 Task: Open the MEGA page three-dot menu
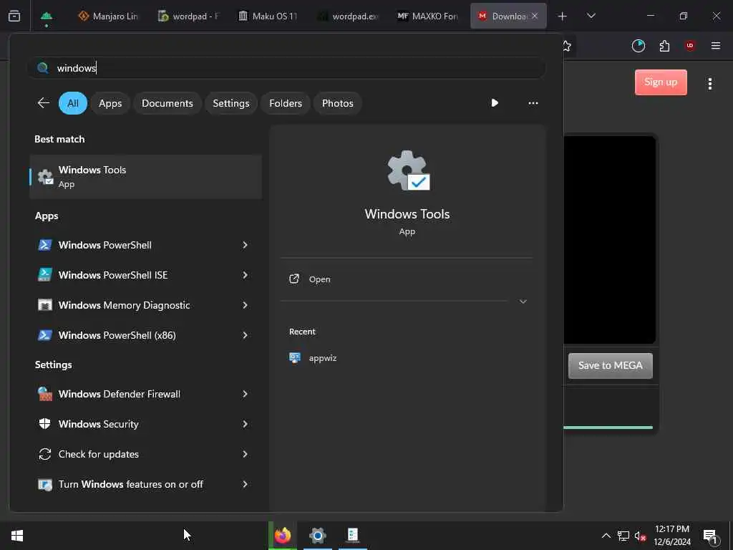coord(709,84)
